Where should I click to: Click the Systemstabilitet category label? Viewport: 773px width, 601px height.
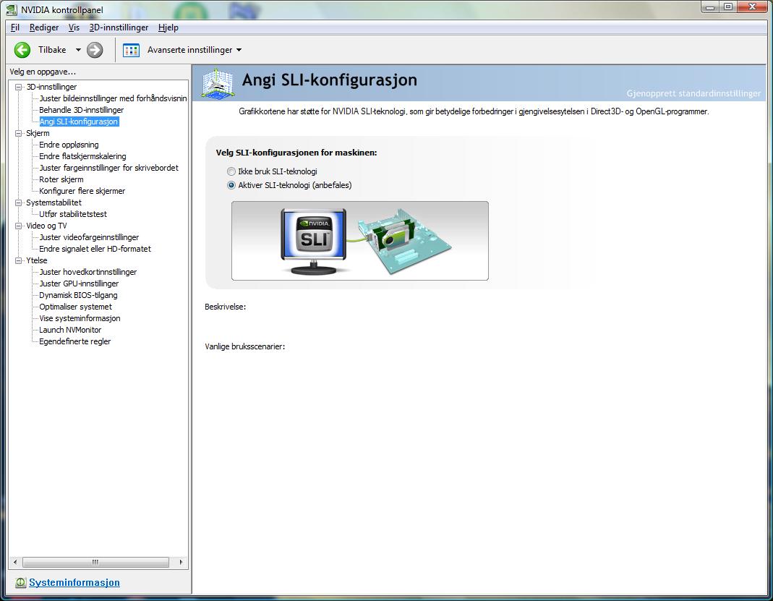coord(54,203)
